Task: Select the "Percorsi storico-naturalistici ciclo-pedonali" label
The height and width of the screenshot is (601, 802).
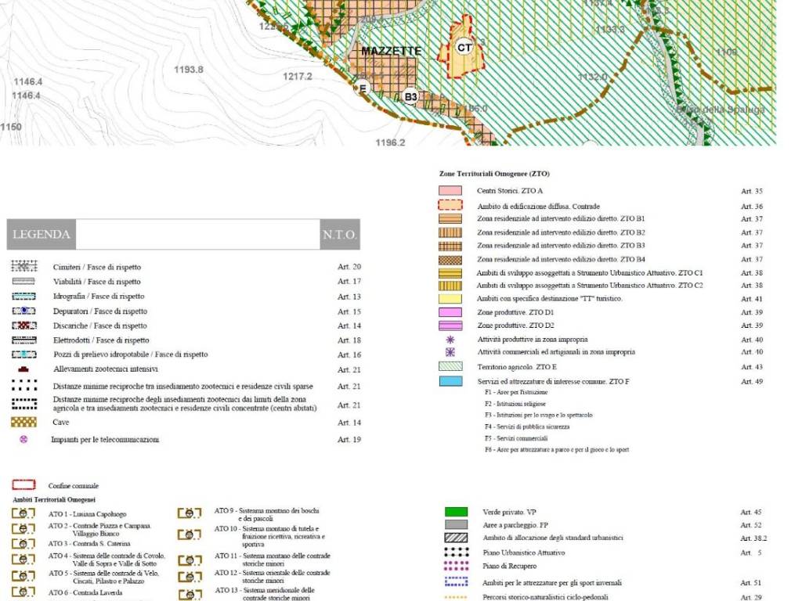Action: 545,597
